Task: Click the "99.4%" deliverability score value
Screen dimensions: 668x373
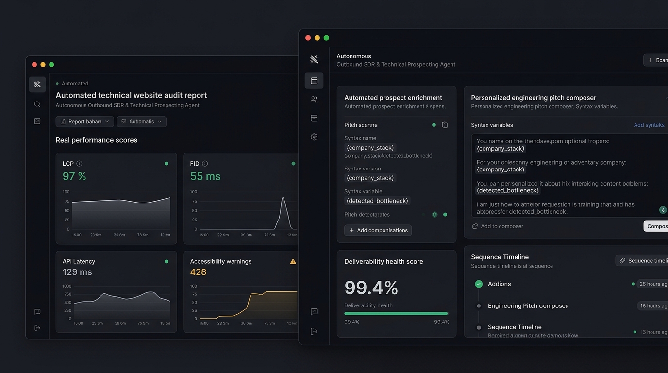Action: click(371, 288)
